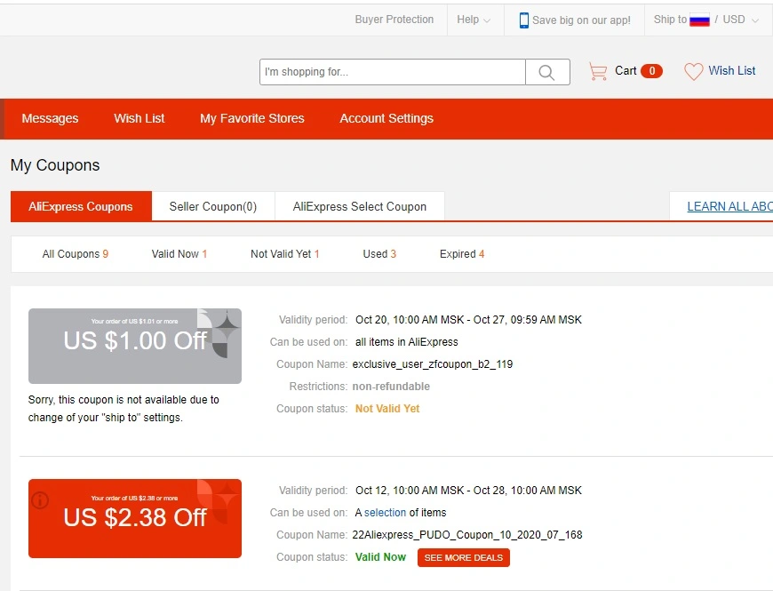Filter by All Coupons 9
The width and height of the screenshot is (773, 591).
click(x=75, y=254)
